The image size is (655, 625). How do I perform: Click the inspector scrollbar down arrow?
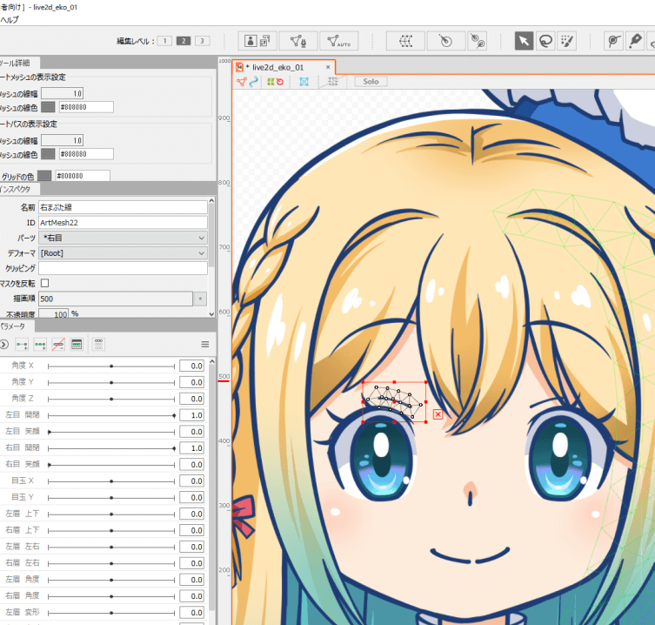pos(211,313)
